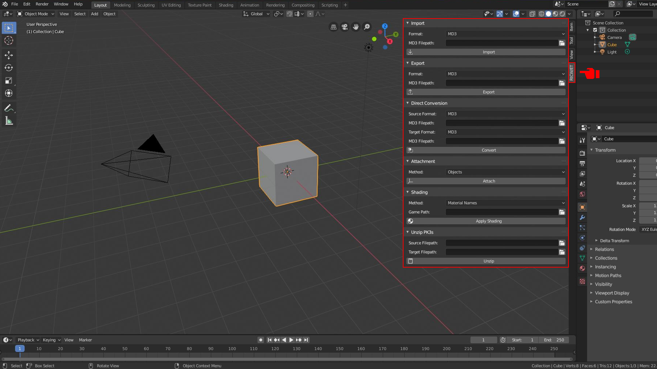
Task: Click the Convert button
Action: click(x=486, y=150)
